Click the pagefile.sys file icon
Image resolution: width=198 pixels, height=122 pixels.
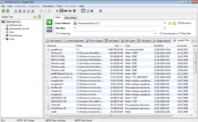click(48, 50)
